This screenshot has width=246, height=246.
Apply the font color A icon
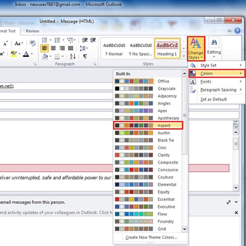click(x=26, y=54)
